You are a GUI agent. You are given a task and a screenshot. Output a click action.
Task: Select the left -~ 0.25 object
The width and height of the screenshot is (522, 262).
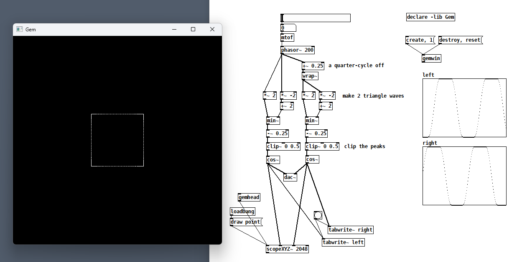(278, 134)
